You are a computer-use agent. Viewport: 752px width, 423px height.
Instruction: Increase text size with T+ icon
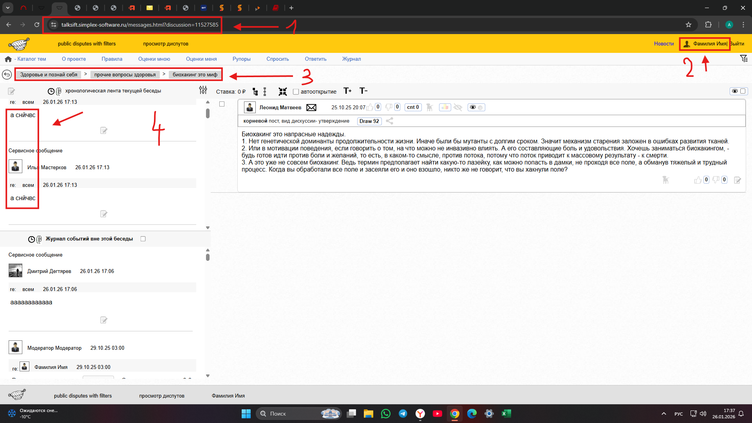click(347, 91)
